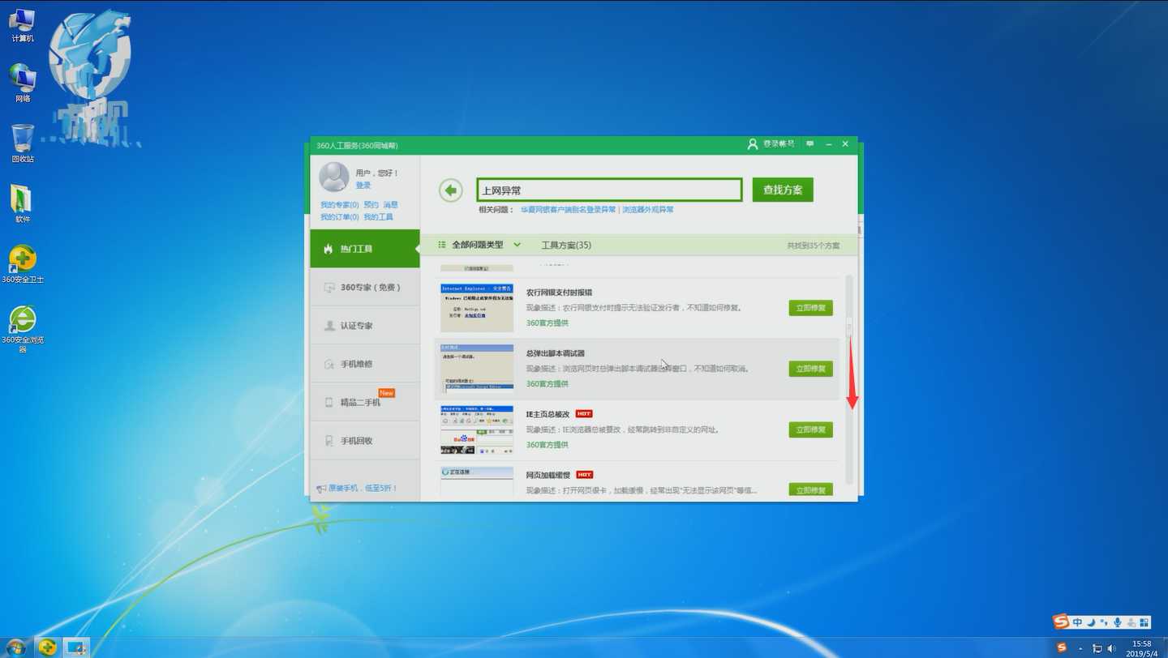
Task: Open the 计算机 desktop icon
Action: pos(23,25)
